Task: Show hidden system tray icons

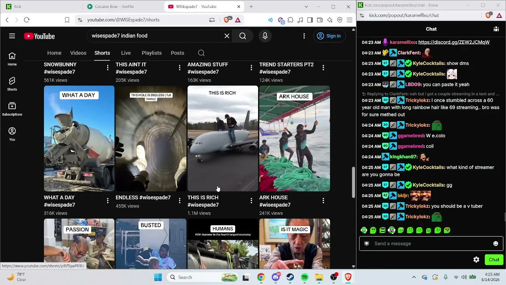Action: [x=414, y=277]
